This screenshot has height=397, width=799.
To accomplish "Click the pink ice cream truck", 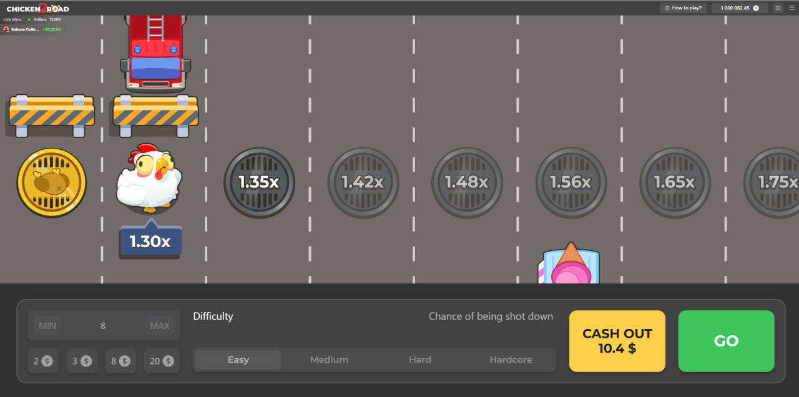I will (569, 263).
